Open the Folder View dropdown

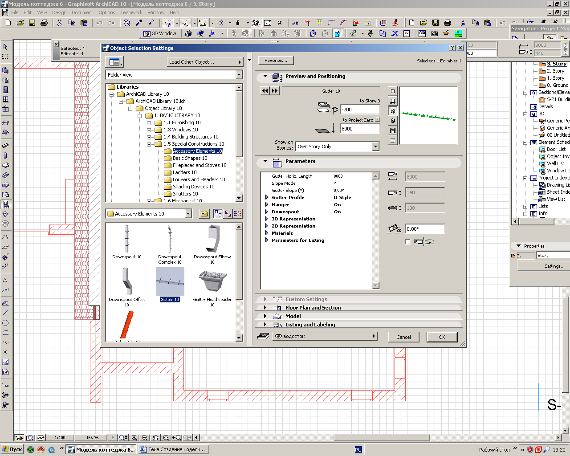click(174, 75)
